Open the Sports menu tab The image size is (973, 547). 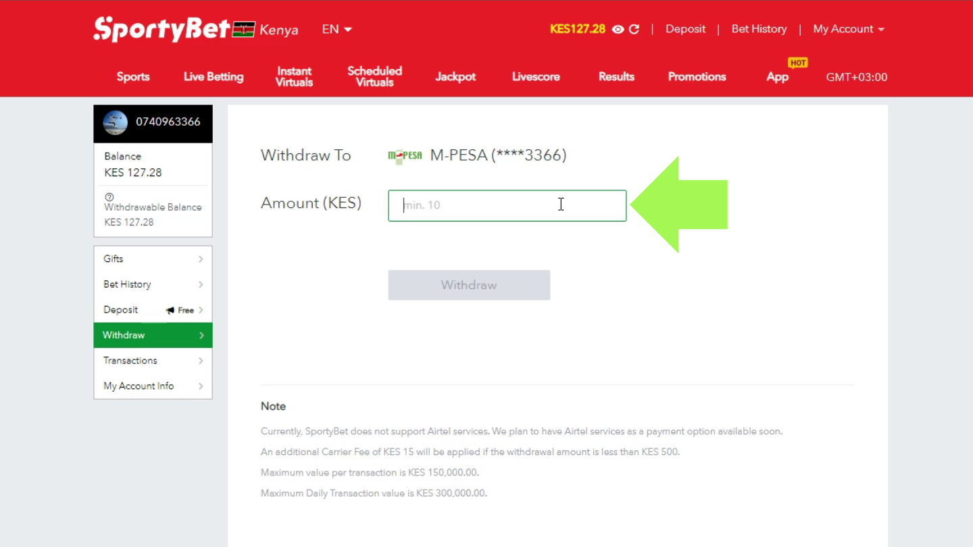133,76
